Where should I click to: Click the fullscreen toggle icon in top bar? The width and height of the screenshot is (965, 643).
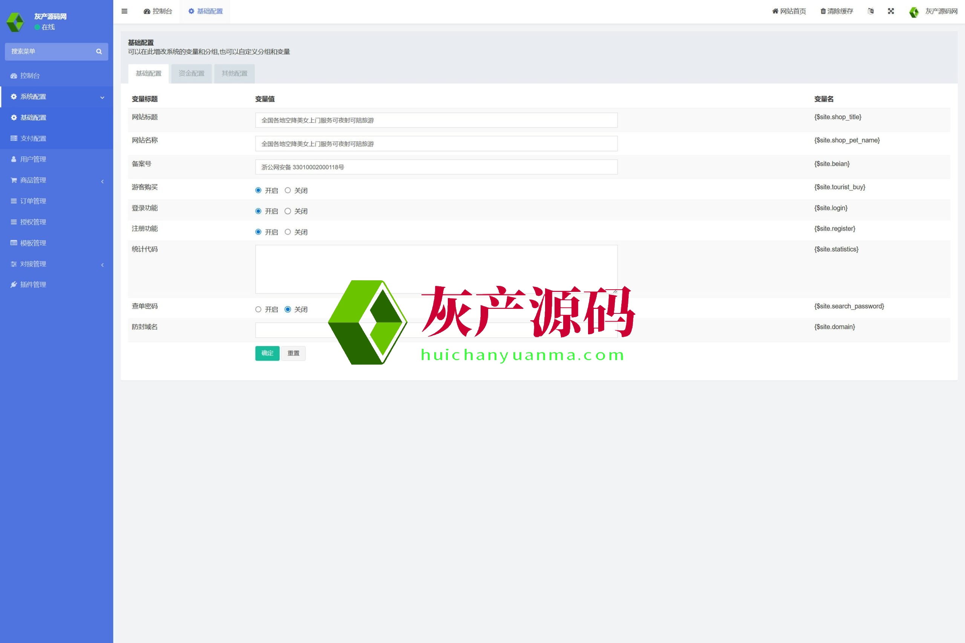point(891,11)
